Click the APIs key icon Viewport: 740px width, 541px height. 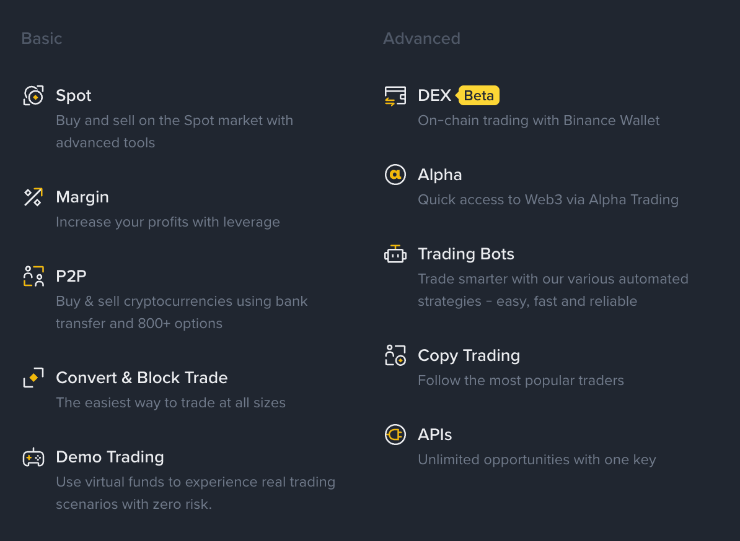coord(395,435)
